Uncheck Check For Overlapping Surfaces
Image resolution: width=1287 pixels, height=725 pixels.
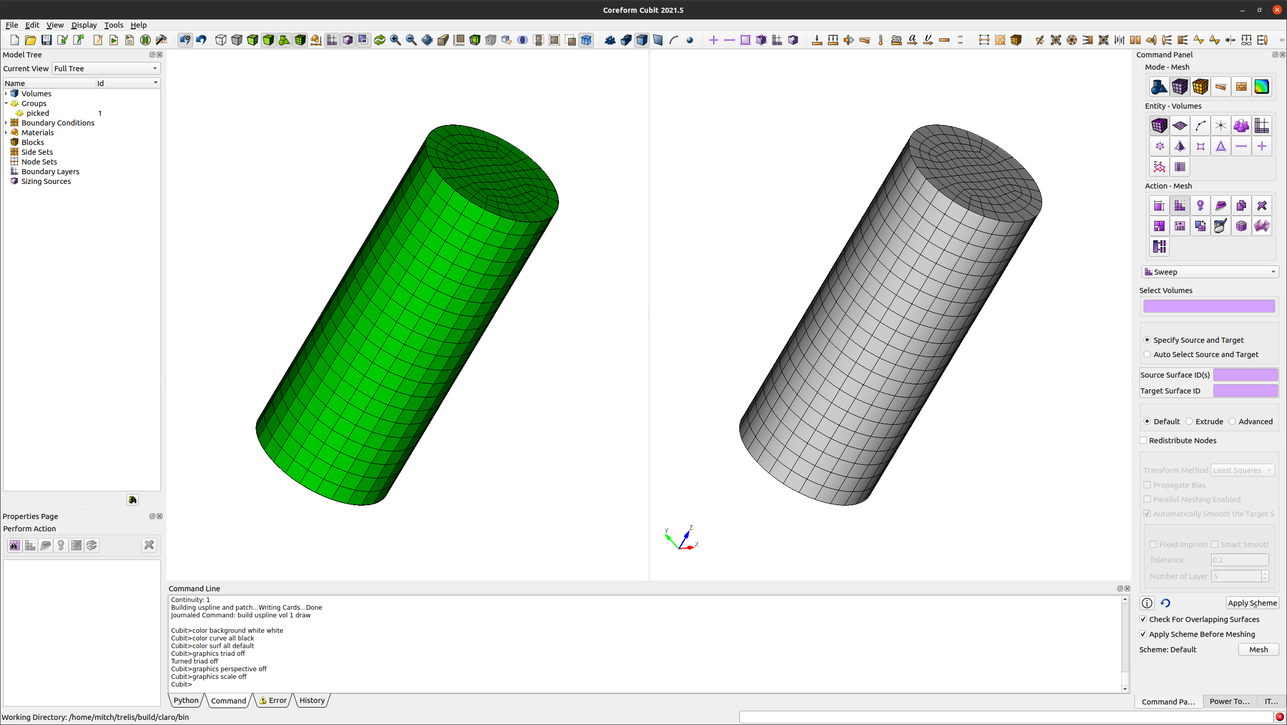[x=1143, y=619]
